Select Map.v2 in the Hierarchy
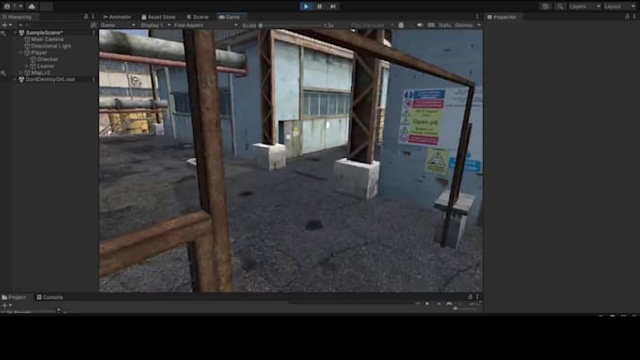640x360 pixels. coord(40,72)
